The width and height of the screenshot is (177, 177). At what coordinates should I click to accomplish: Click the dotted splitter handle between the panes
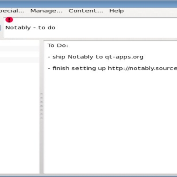coord(42,106)
